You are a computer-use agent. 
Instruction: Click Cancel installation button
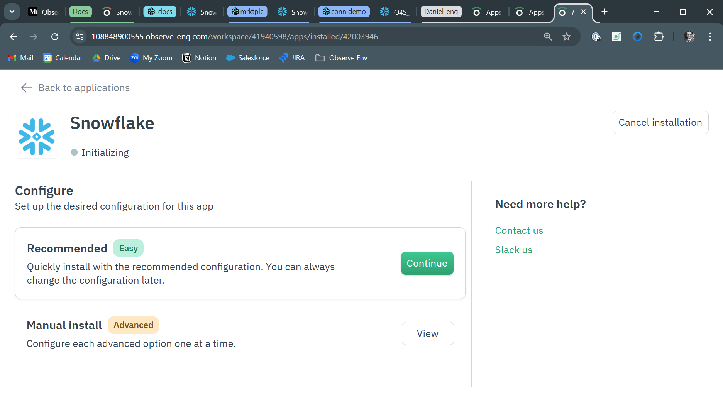(x=660, y=122)
